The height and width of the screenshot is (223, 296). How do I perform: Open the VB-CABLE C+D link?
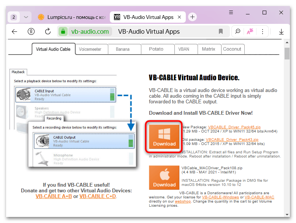tap(98, 196)
